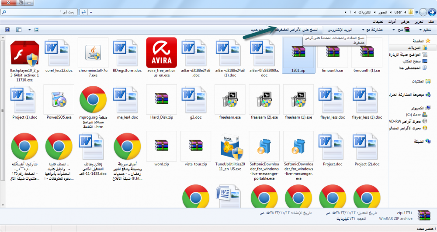Select the PowerISO5.exe file icon
Screen dimensions: 437x232
59,100
